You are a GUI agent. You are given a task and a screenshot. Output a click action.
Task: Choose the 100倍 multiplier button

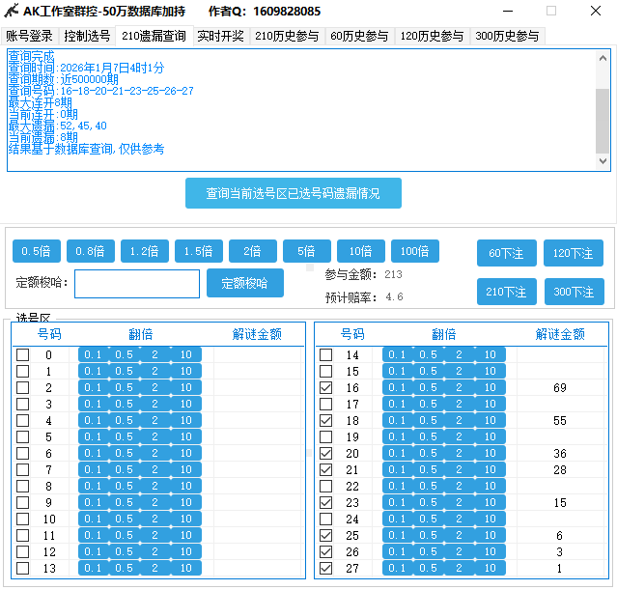[414, 251]
